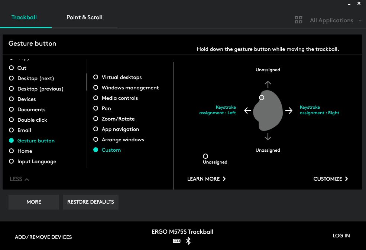Open CUSTOMIZE gesture settings
The width and height of the screenshot is (366, 250).
(x=331, y=179)
